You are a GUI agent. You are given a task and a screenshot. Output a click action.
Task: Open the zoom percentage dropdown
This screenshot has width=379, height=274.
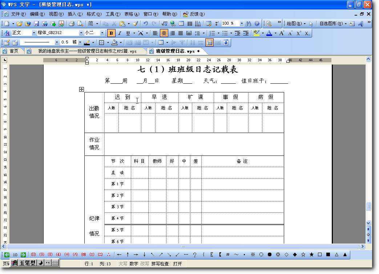[x=241, y=24]
